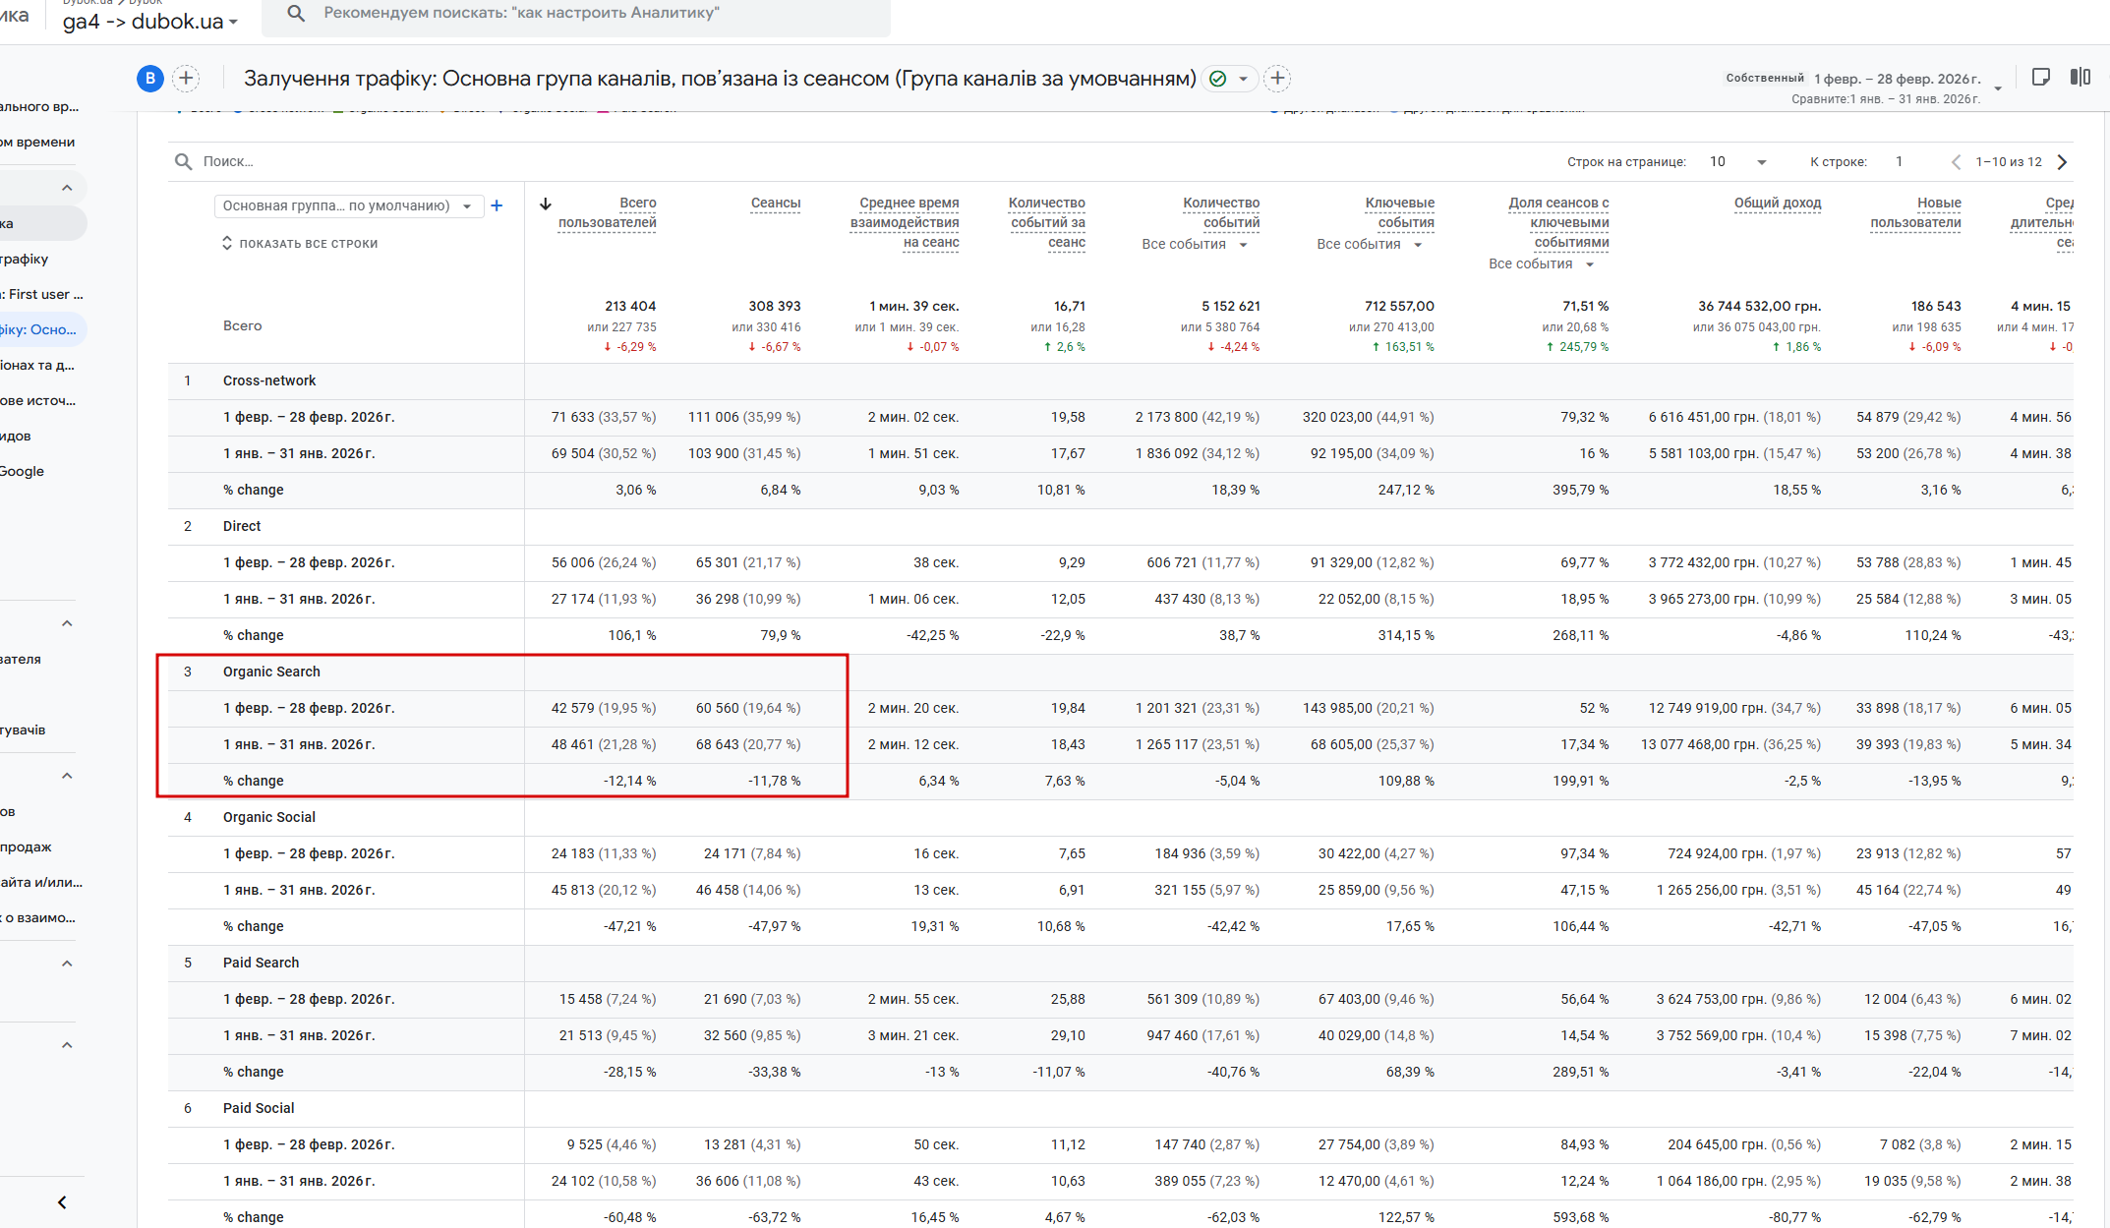Add a new comparison with plus icon
This screenshot has height=1228, width=2110.
pos(186,79)
